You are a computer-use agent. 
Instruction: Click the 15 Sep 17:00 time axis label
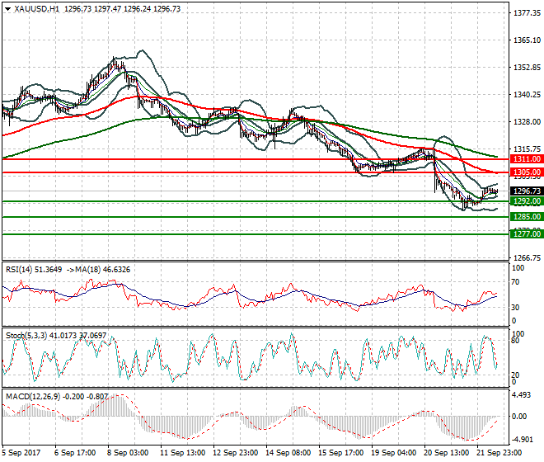click(x=341, y=453)
